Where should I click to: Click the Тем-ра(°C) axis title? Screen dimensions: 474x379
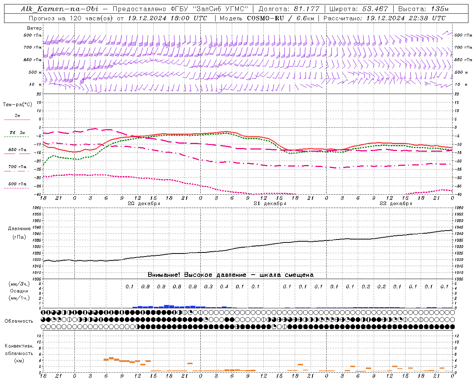(x=17, y=105)
